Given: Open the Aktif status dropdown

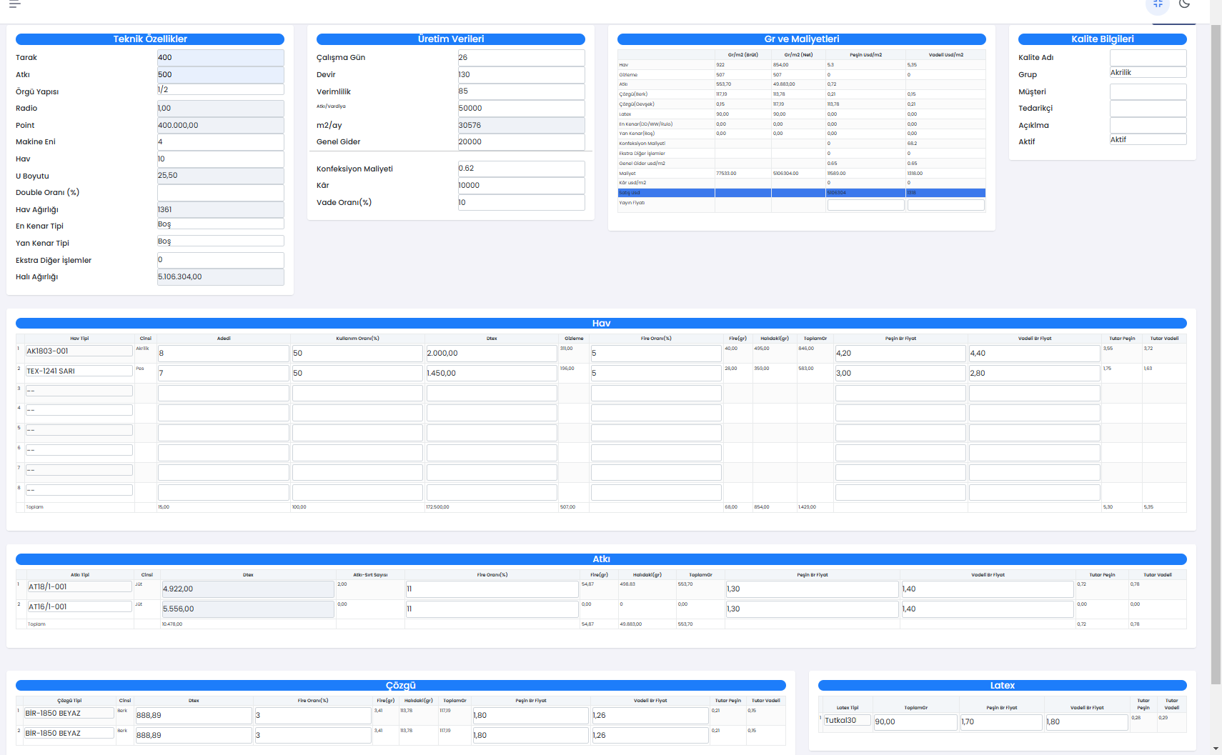Looking at the screenshot, I should [x=1148, y=140].
